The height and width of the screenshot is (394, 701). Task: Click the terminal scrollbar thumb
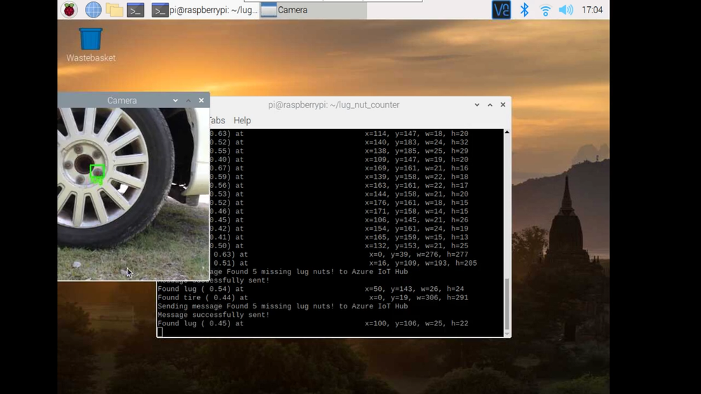[507, 304]
